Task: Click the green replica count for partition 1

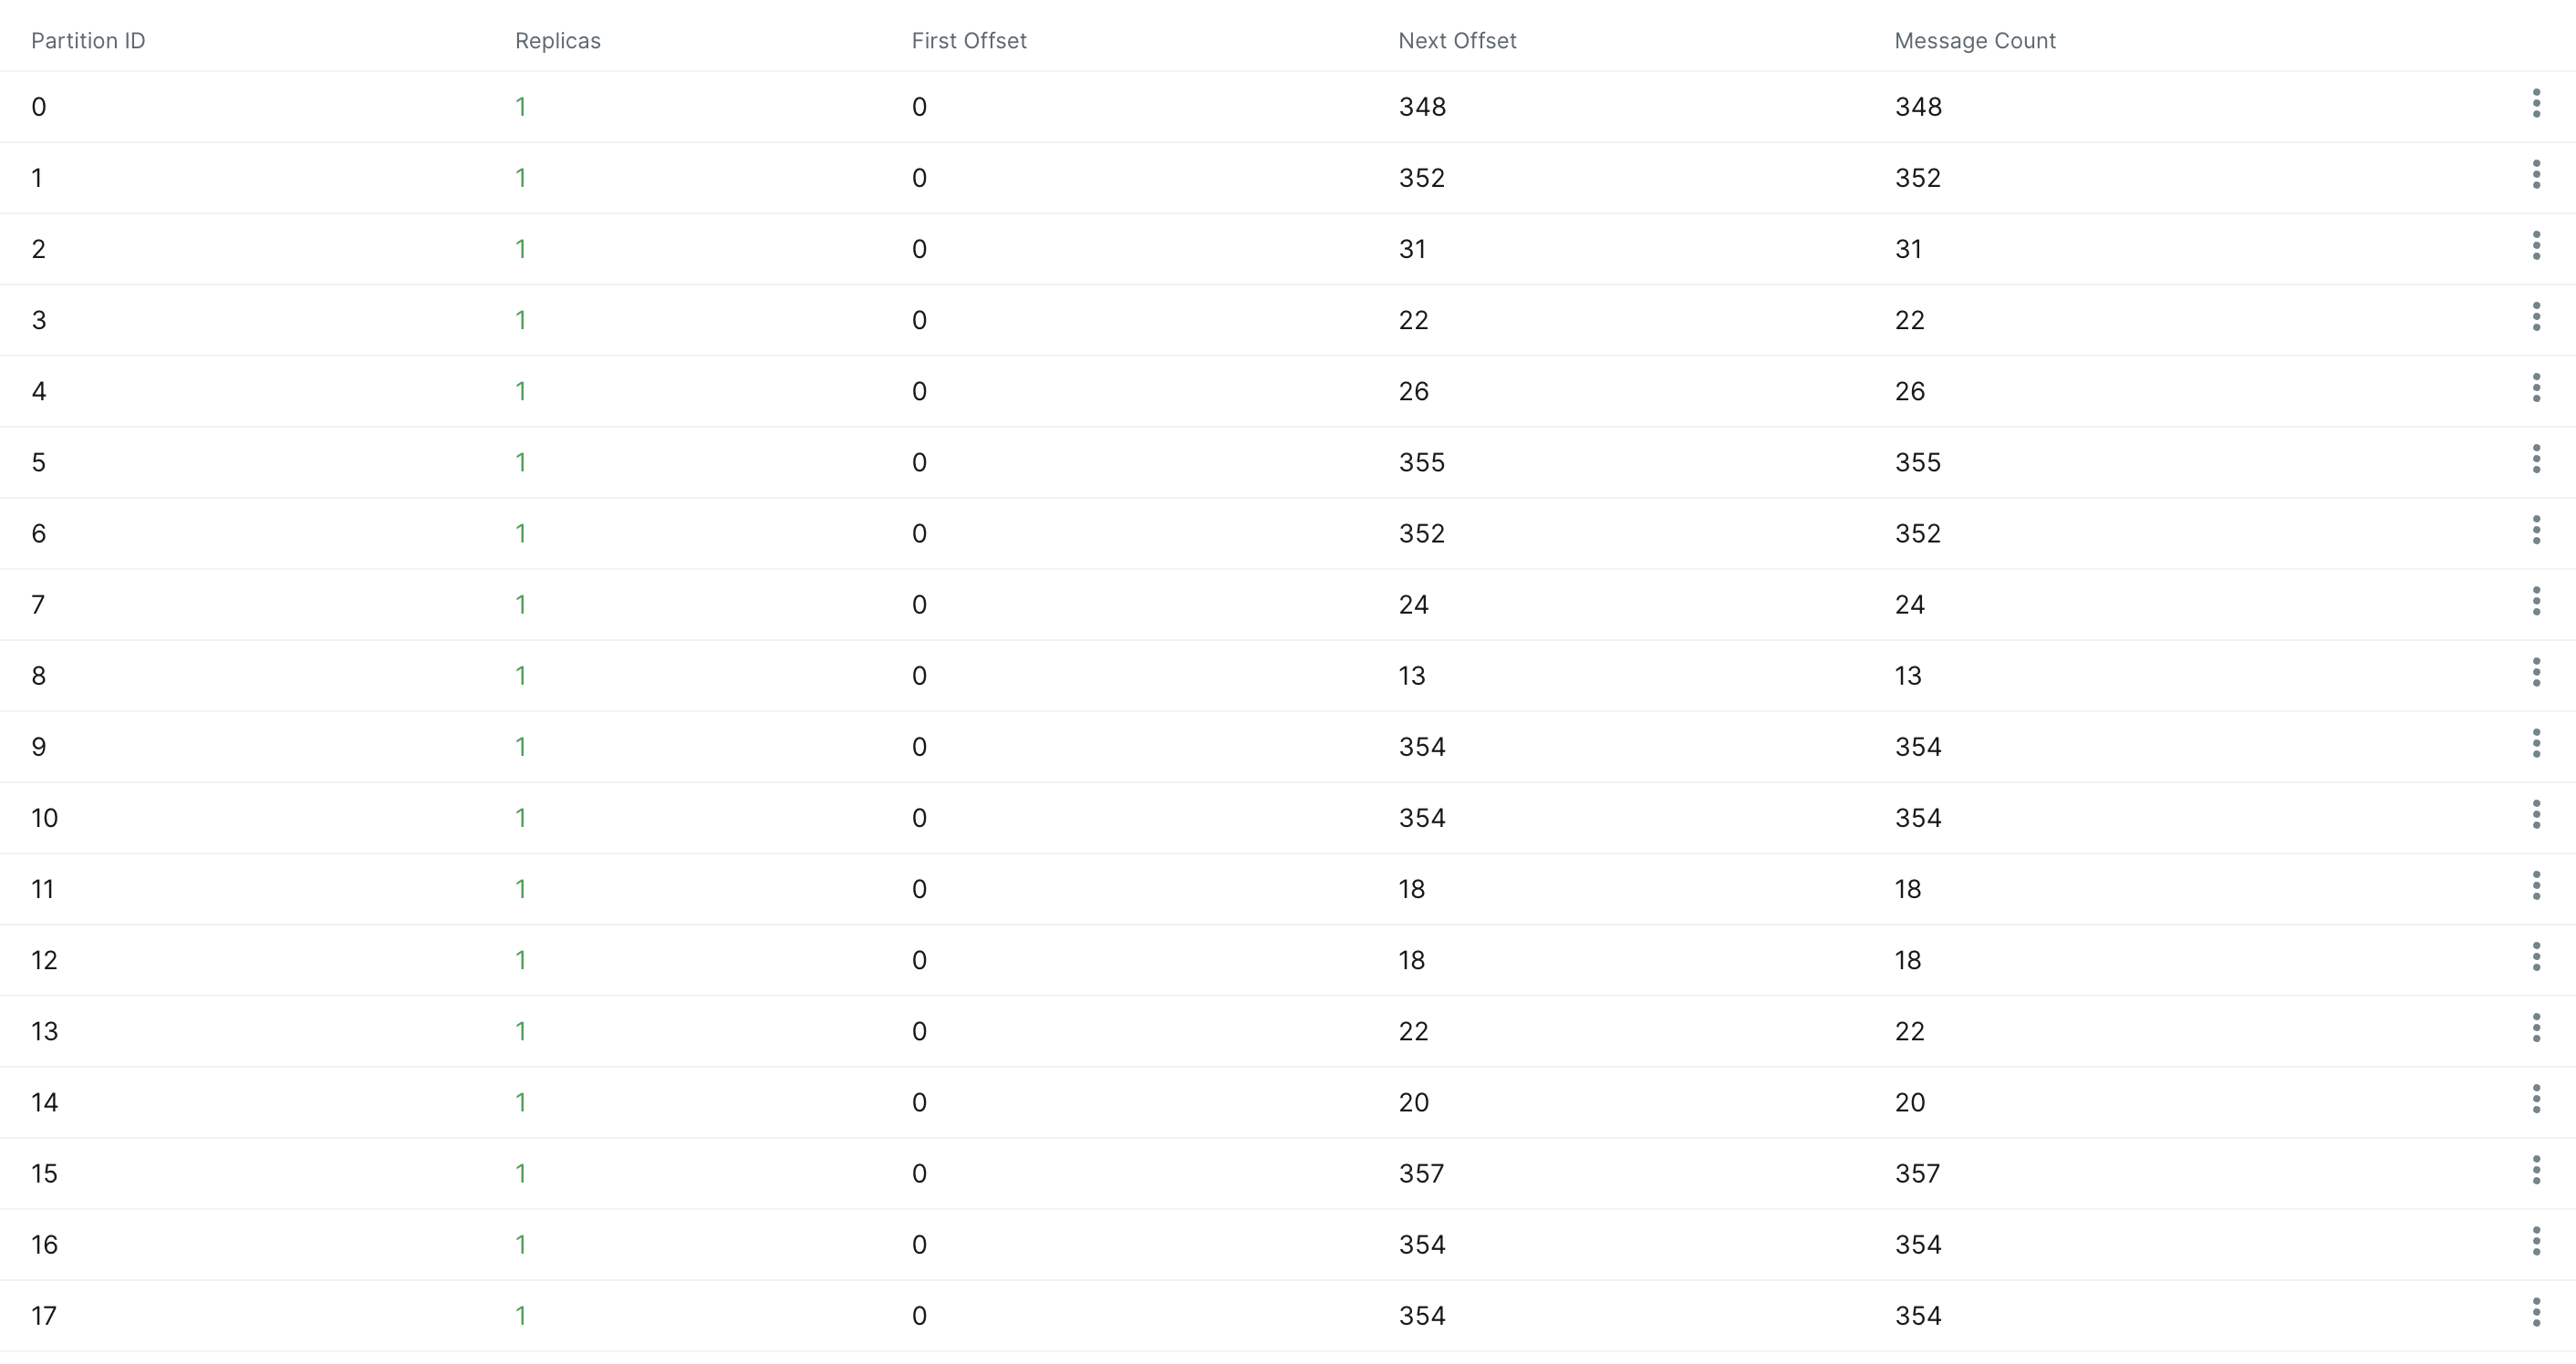Action: pos(520,178)
